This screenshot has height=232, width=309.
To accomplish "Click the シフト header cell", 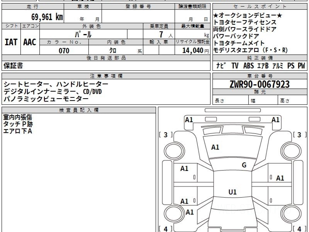I will coord(11,26).
